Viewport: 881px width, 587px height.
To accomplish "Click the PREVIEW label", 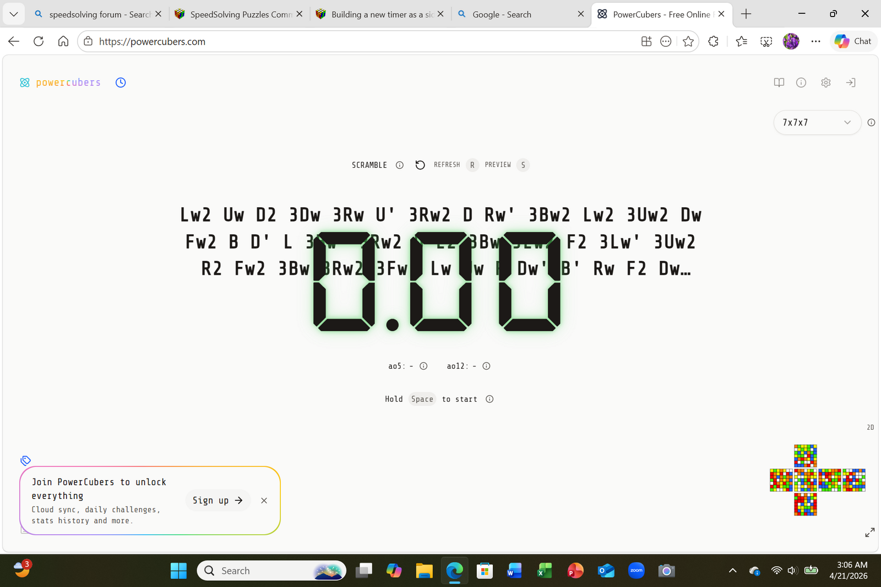I will click(498, 165).
